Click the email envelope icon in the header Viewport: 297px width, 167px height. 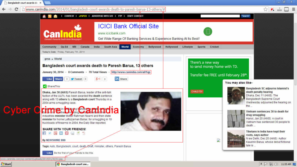pyautogui.click(x=55, y=16)
